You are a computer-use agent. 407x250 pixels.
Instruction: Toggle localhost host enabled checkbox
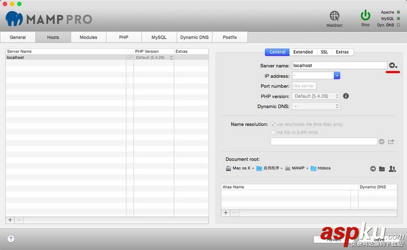tap(130, 57)
